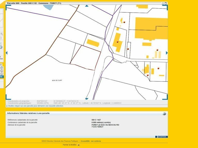
Task: Click the bottom-right corner pan bracket
Action: (165, 97)
